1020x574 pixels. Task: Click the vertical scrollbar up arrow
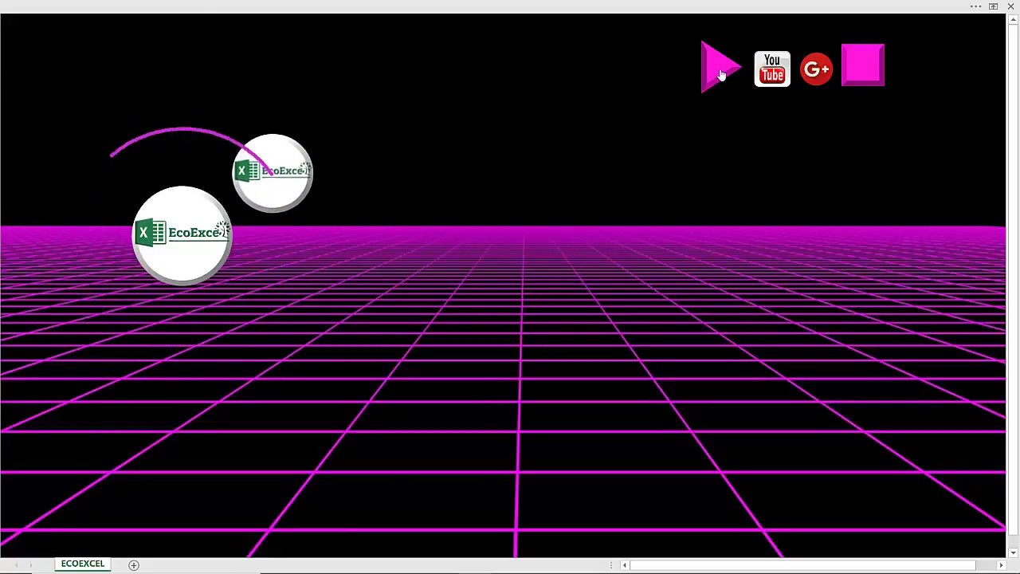[1013, 20]
